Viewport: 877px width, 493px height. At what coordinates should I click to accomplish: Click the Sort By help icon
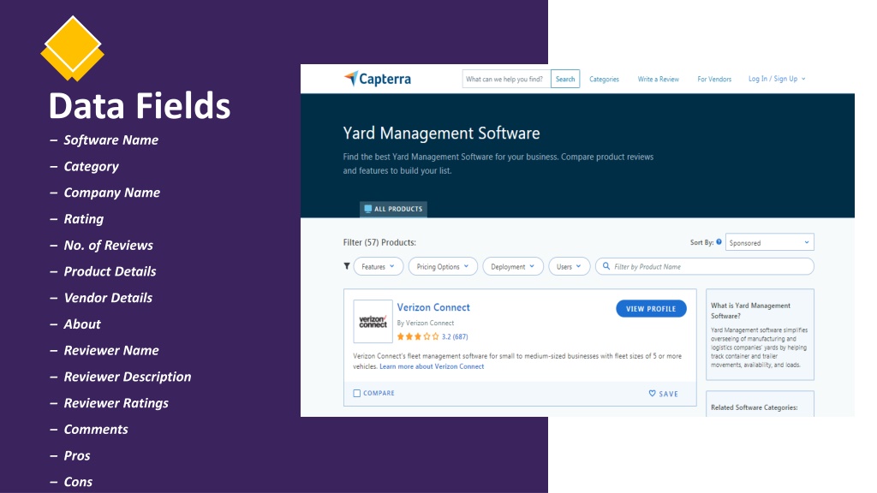(x=719, y=242)
